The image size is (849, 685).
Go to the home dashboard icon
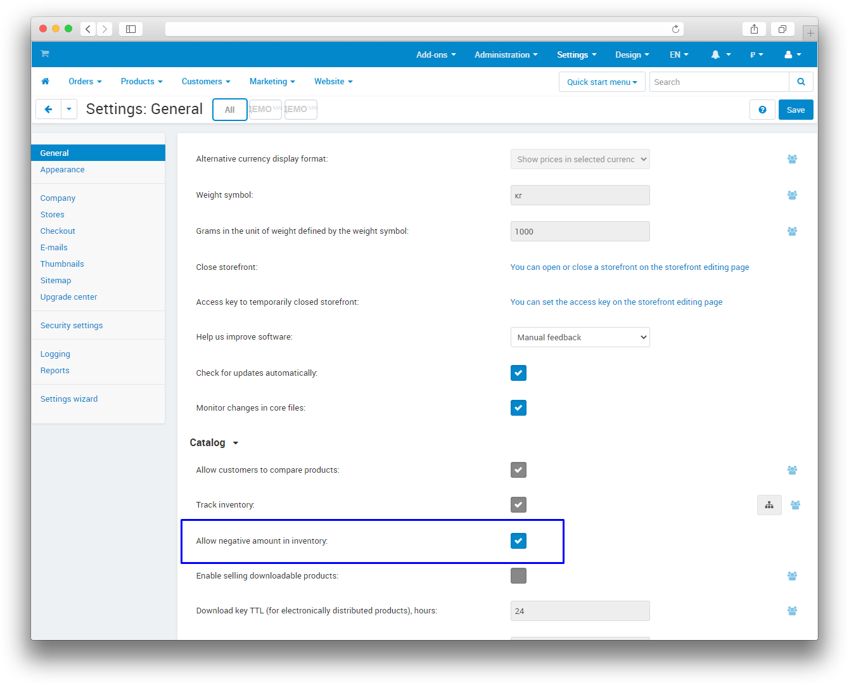tap(45, 82)
